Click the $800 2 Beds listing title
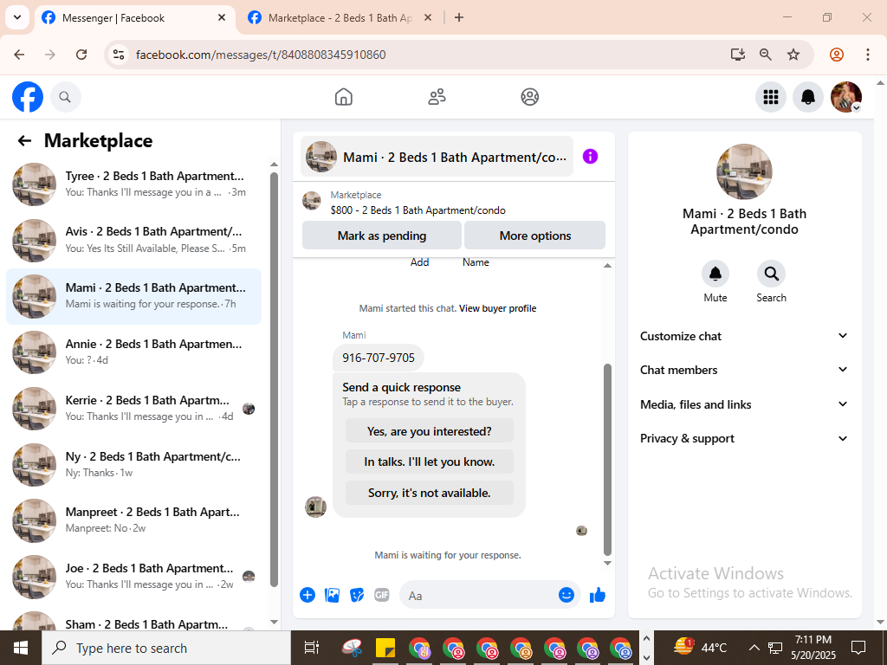This screenshot has width=887, height=665. (418, 210)
